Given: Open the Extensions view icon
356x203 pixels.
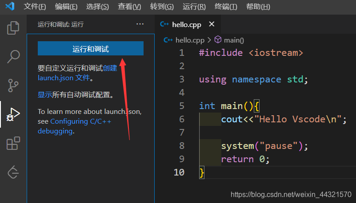Looking at the screenshot, I should click(x=13, y=143).
